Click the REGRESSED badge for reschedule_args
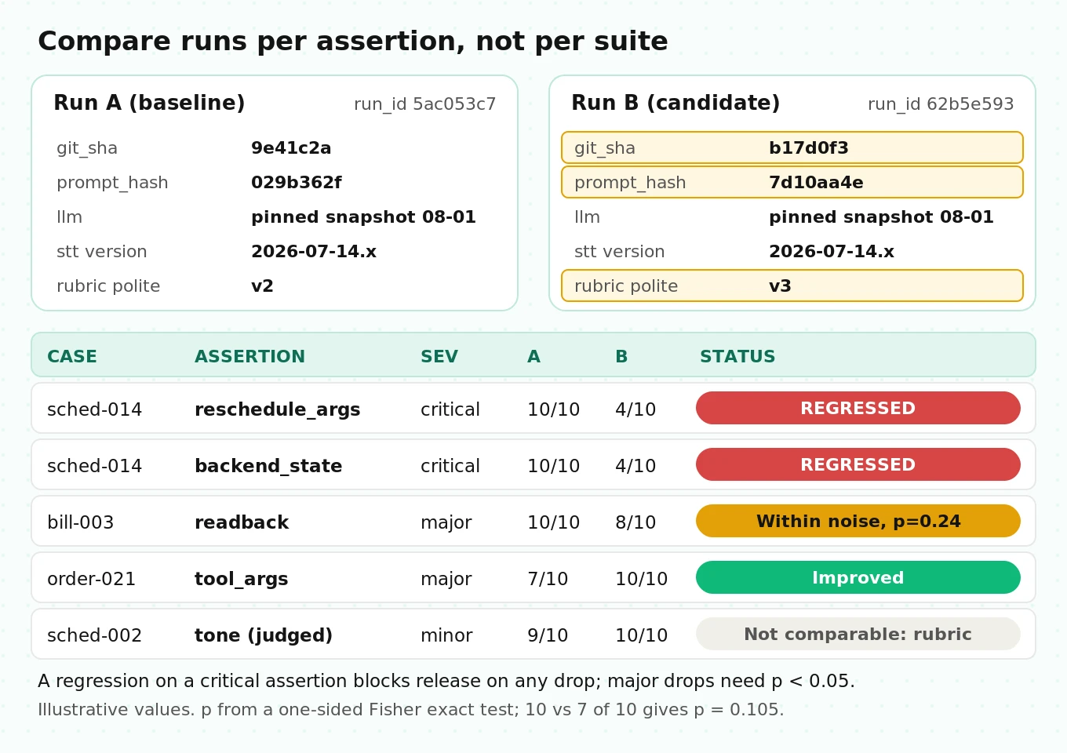 (x=858, y=408)
